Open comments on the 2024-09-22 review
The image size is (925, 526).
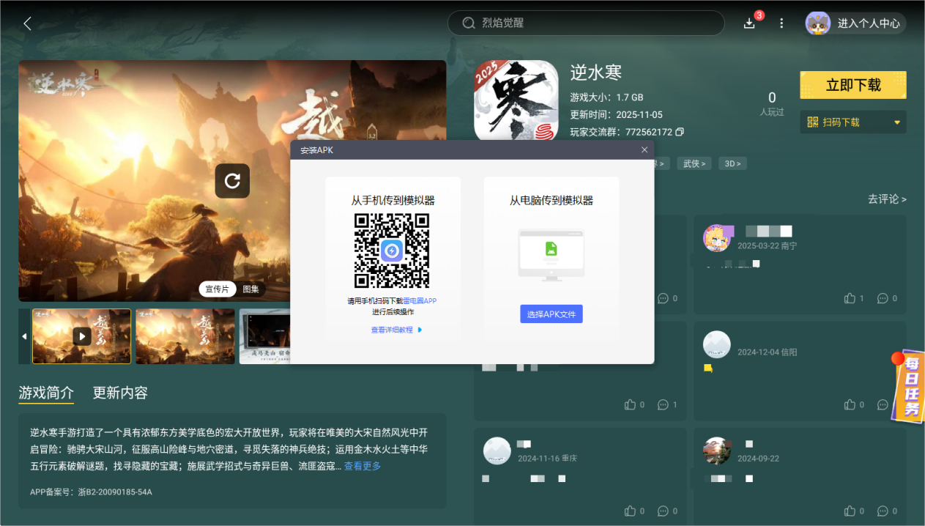tap(883, 511)
